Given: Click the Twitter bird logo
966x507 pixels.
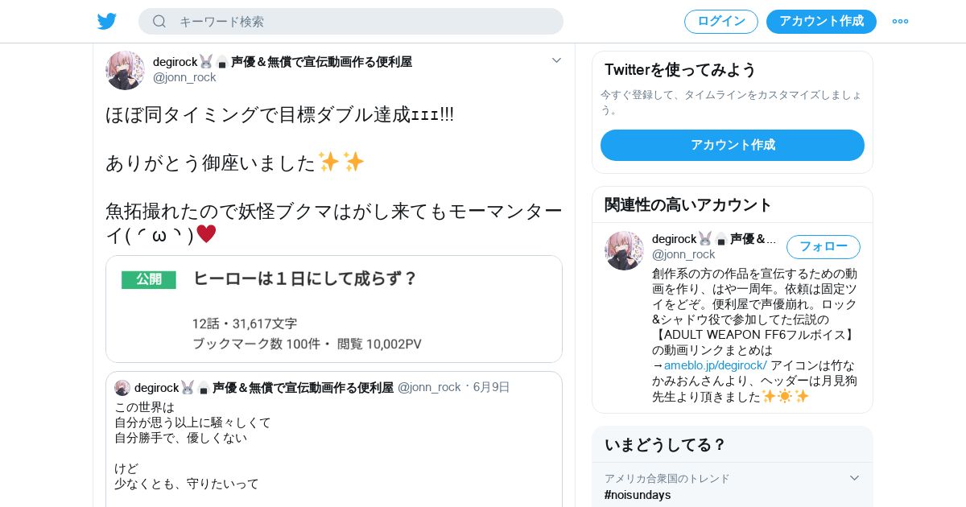Looking at the screenshot, I should coord(107,22).
